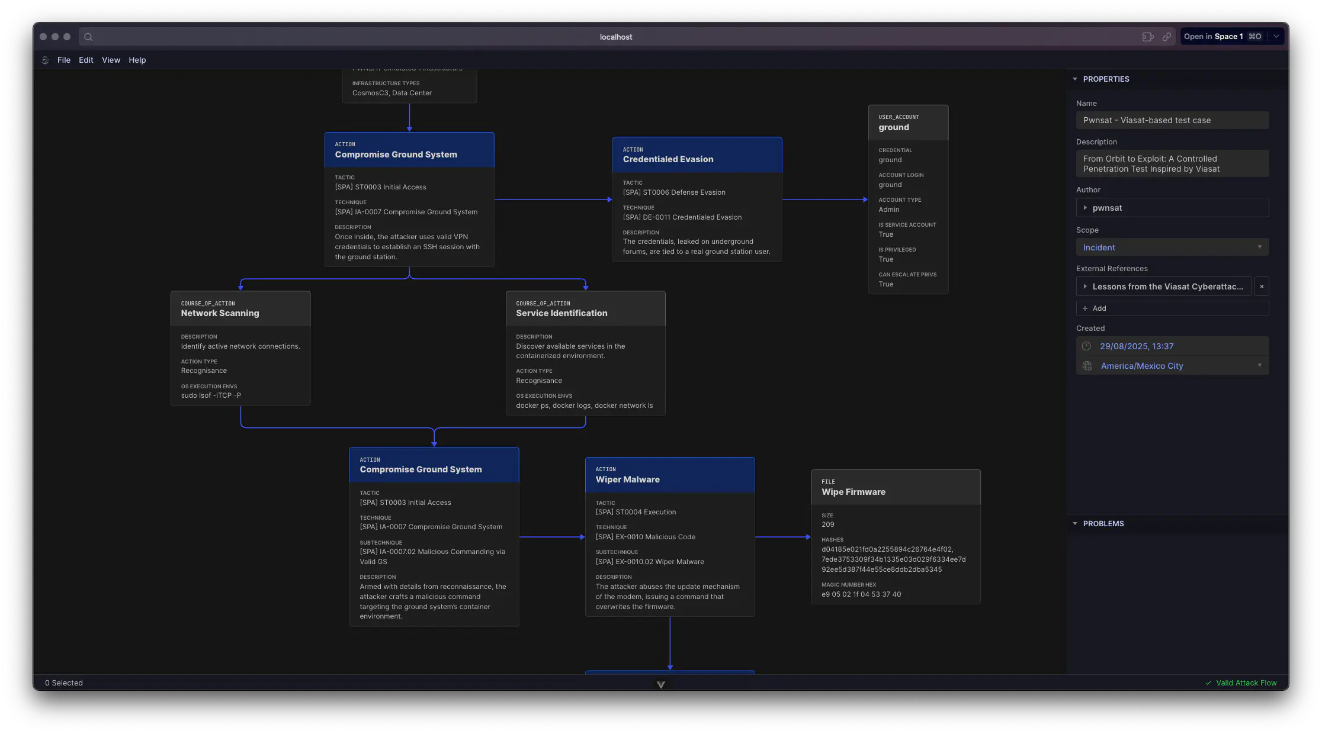Open the View menu
This screenshot has height=734, width=1322.
(111, 60)
